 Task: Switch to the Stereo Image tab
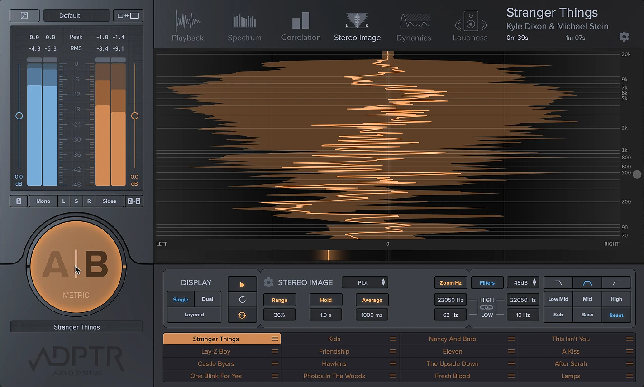tap(357, 25)
